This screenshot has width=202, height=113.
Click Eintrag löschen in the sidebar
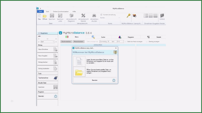click(48, 62)
